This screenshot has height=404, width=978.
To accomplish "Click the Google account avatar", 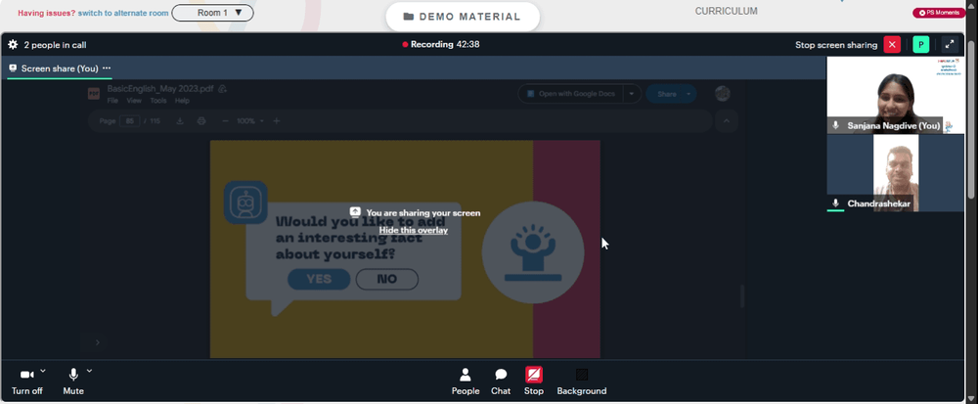I will (x=723, y=94).
